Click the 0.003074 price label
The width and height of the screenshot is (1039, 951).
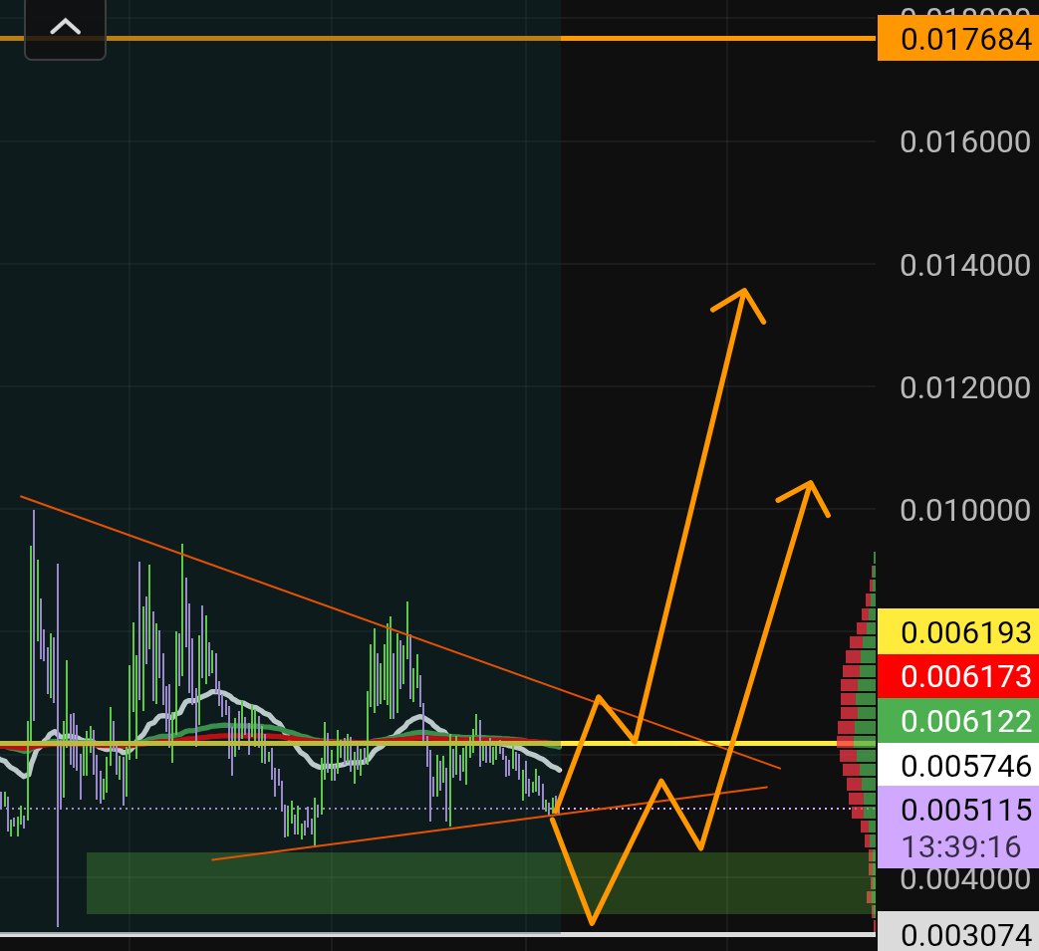click(958, 933)
